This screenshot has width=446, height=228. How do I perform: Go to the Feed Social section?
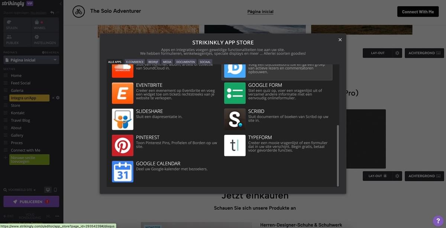tap(20, 83)
